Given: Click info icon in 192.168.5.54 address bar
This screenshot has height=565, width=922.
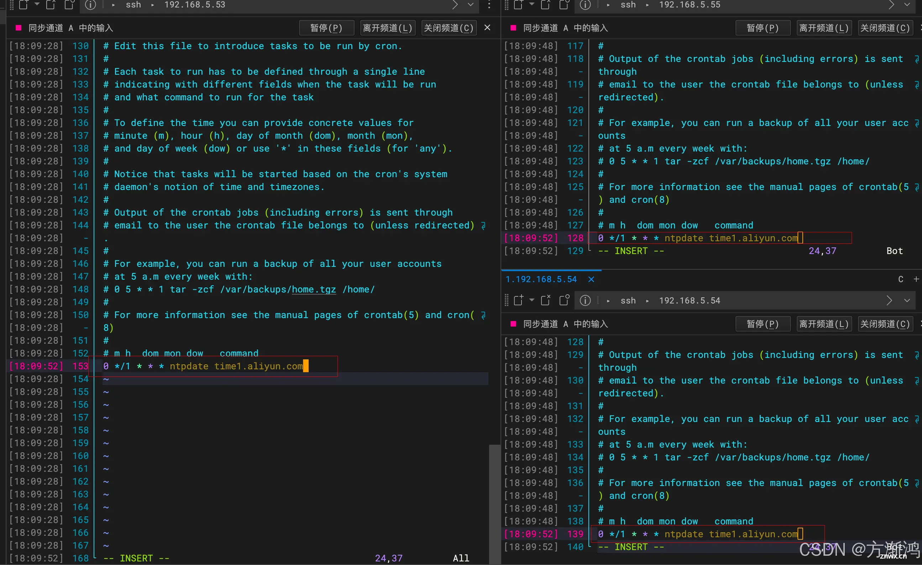Looking at the screenshot, I should [x=585, y=300].
